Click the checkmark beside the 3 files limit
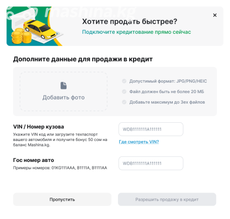The height and width of the screenshot is (219, 230). coord(124,102)
